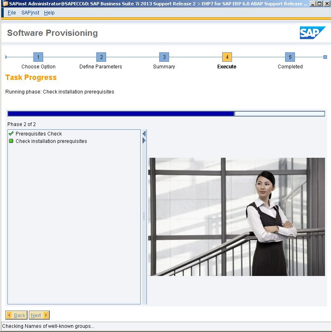Maximize the SAPinst window
The image size is (332, 332).
[x=320, y=4]
